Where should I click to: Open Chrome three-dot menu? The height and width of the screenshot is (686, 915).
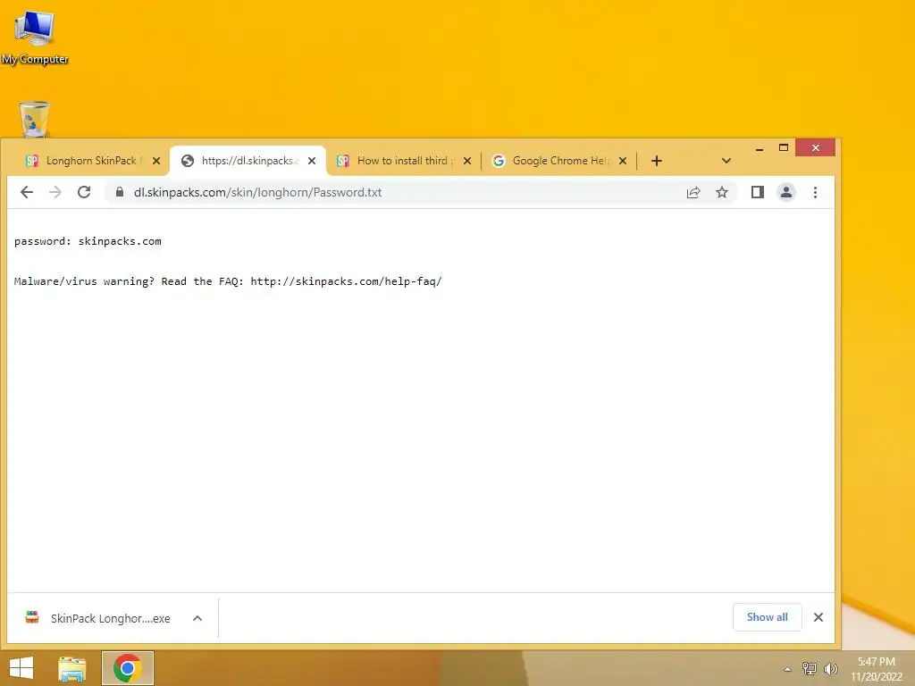(815, 192)
